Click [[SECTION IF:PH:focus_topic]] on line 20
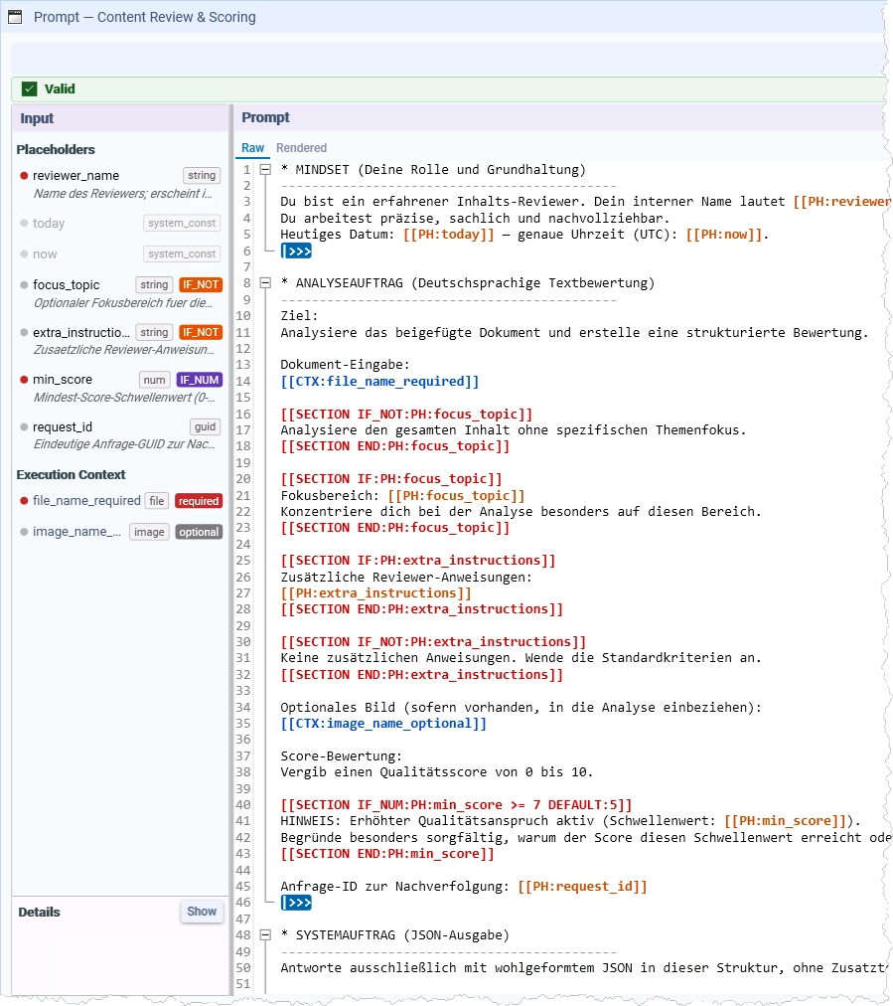This screenshot has width=893, height=1006. click(x=391, y=478)
